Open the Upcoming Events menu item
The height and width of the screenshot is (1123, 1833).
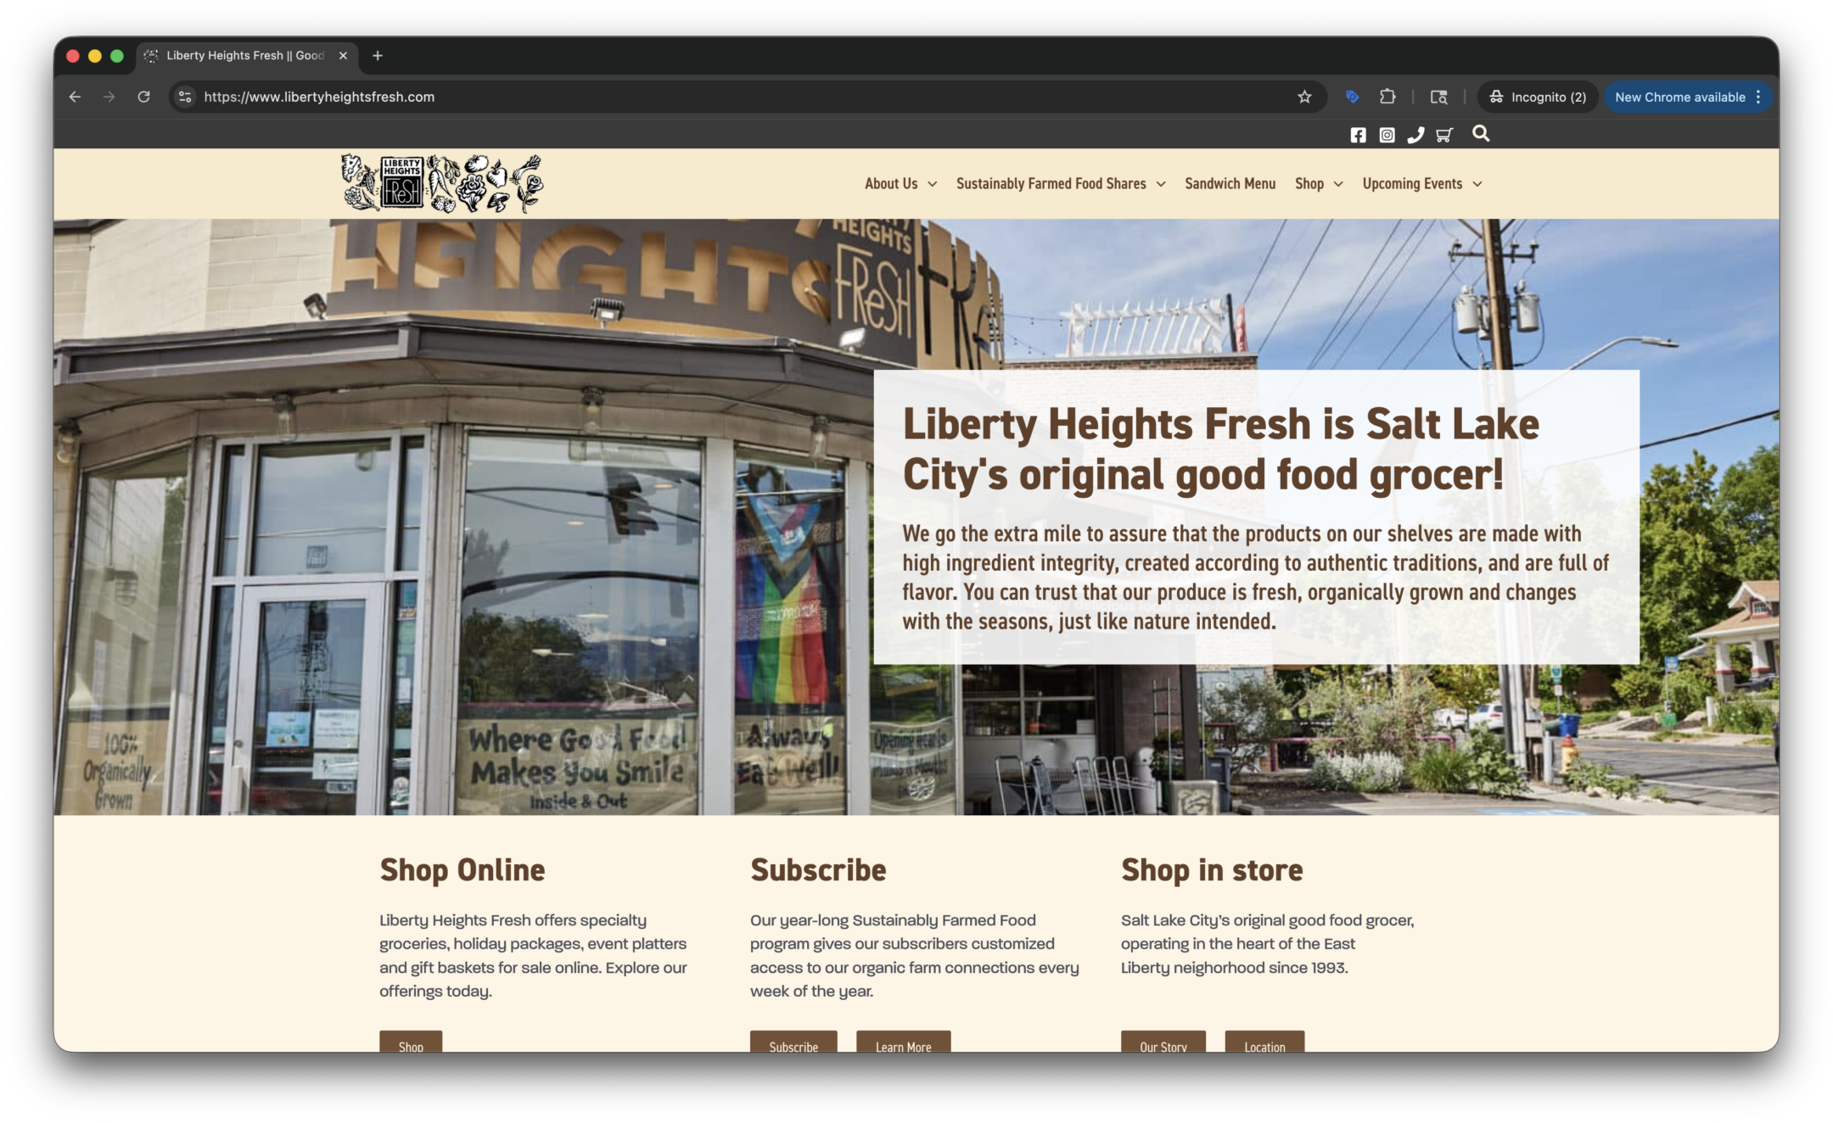[1412, 184]
